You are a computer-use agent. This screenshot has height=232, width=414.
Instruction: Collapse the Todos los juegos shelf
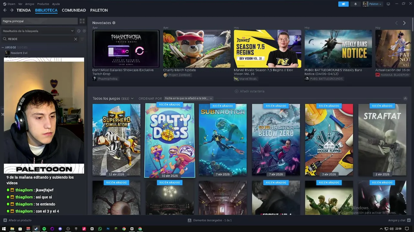point(405,98)
